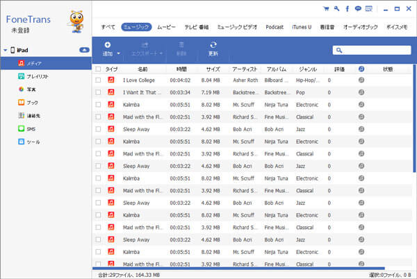Open the 追加 add dropdown arrow
The width and height of the screenshot is (417, 279).
pyautogui.click(x=119, y=53)
